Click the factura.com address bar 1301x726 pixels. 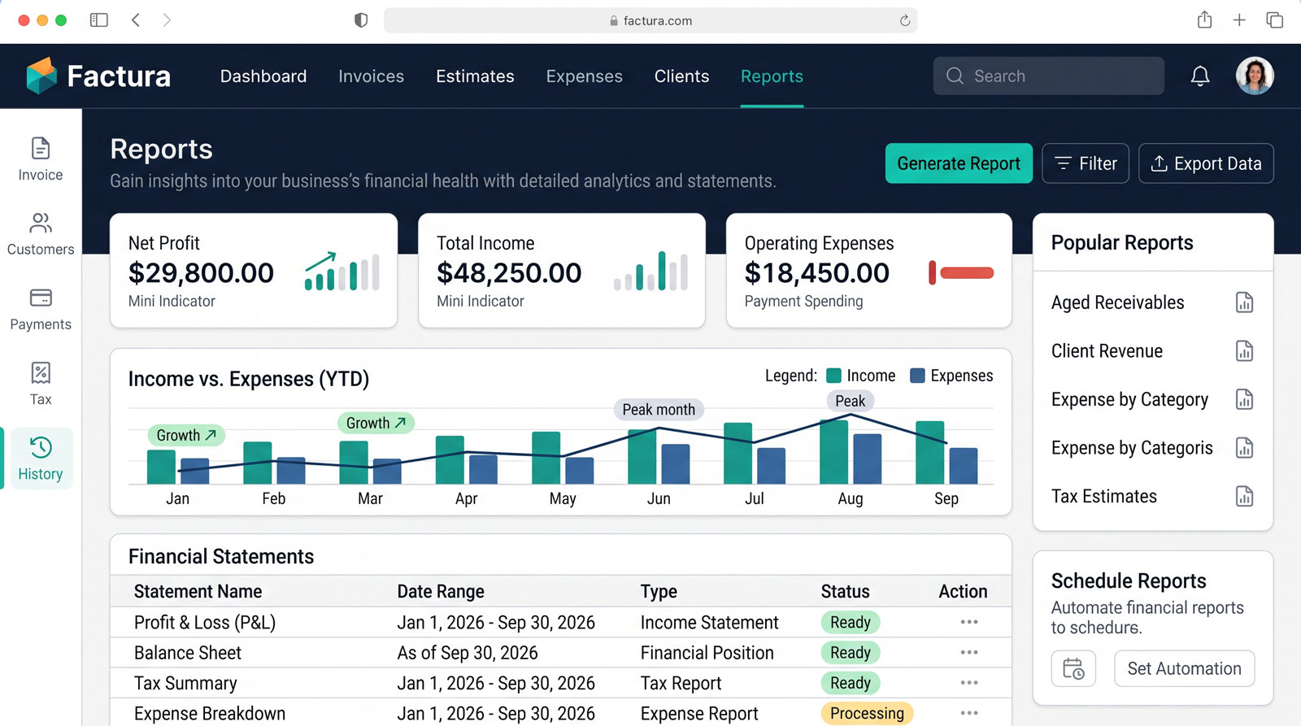click(650, 20)
